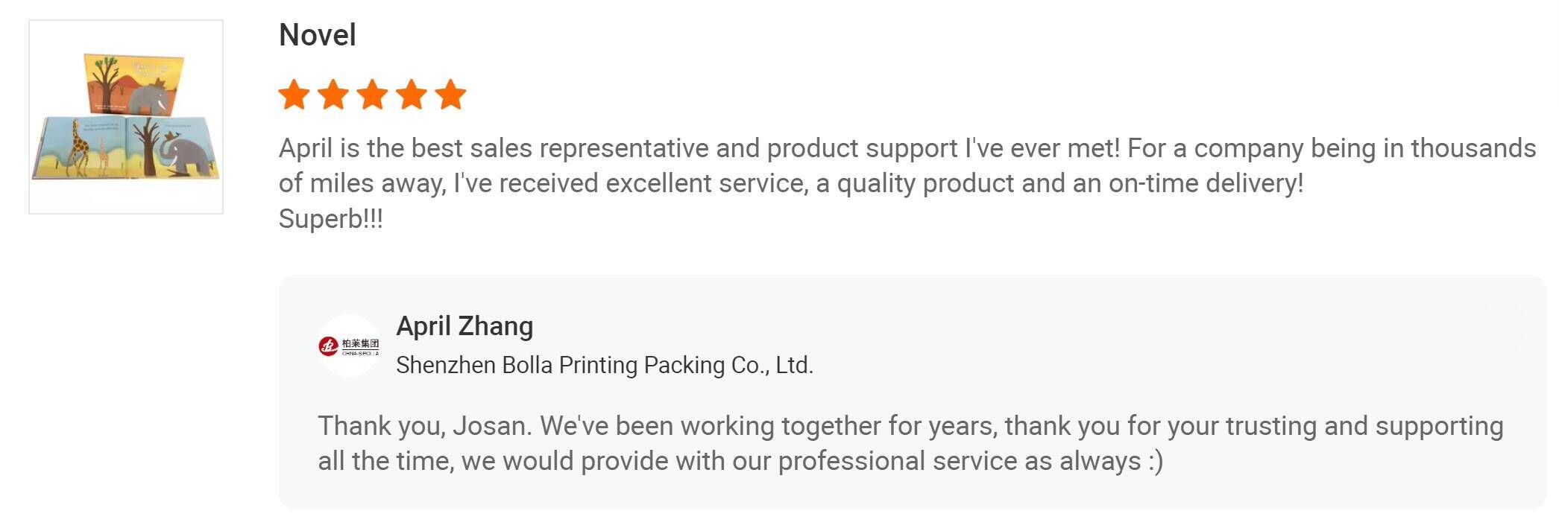The image size is (1559, 531).
Task: Click the third orange rating star
Action: point(372,95)
